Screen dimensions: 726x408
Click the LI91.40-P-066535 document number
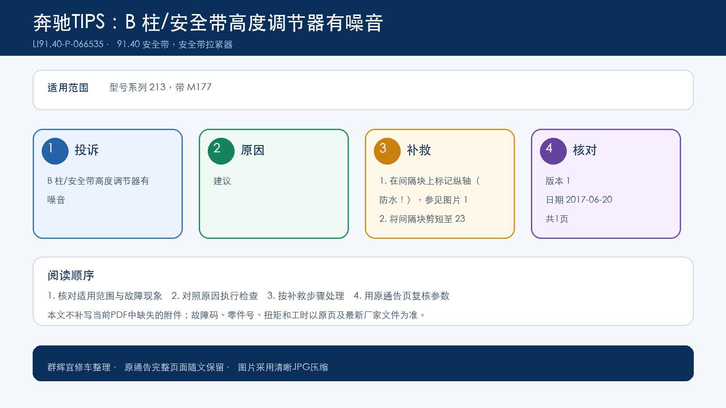pos(68,44)
